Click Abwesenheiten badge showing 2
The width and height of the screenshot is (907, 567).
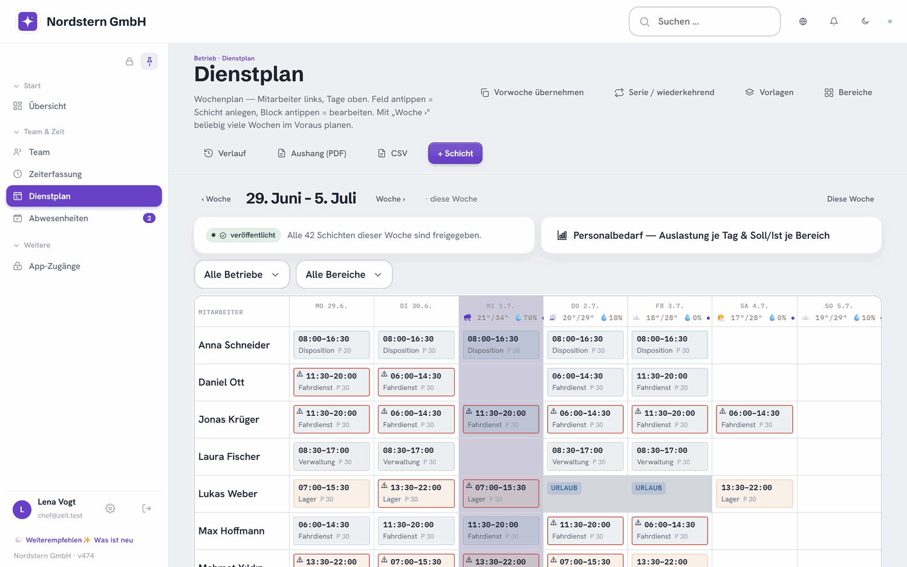(x=149, y=218)
